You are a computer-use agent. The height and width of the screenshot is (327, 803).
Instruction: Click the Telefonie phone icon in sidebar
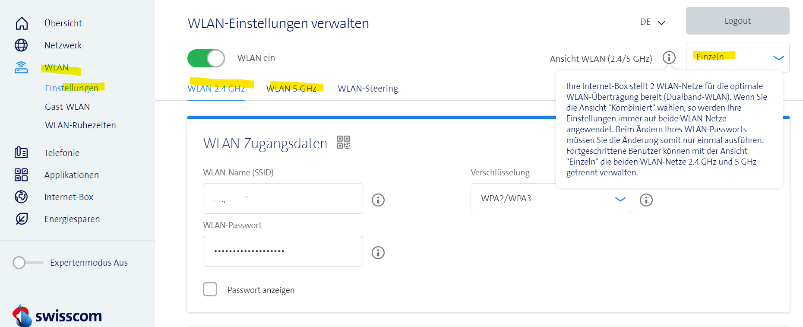(21, 152)
